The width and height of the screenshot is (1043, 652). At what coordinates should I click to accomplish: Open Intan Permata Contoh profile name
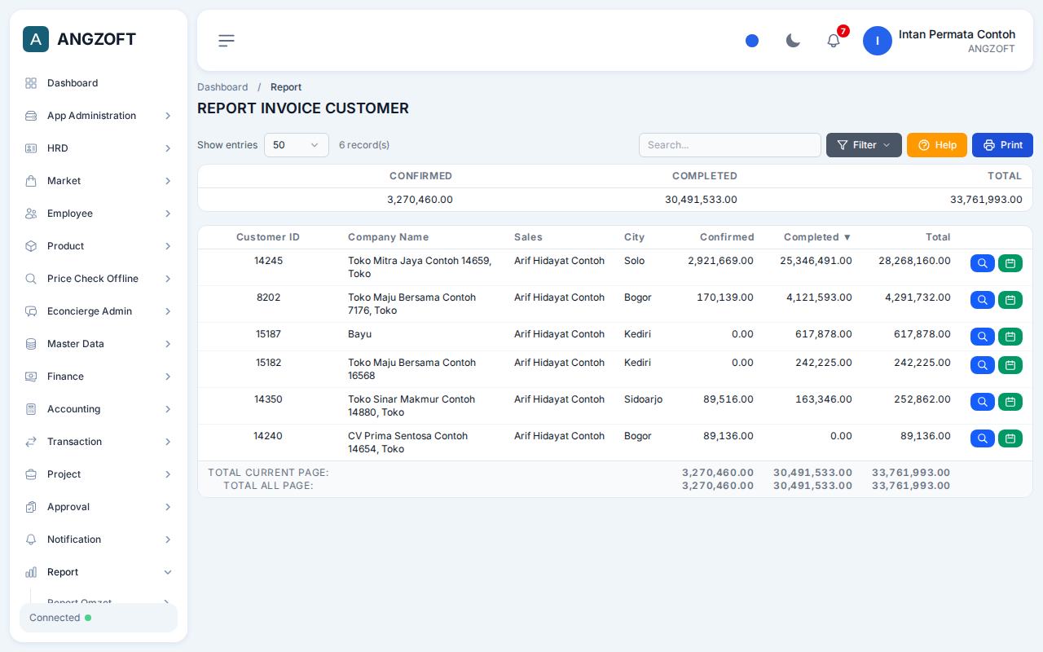coord(957,34)
